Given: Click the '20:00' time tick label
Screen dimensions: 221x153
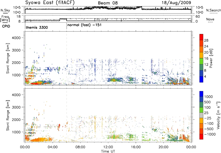Looking at the screenshot, I should pyautogui.click(x=164, y=147).
